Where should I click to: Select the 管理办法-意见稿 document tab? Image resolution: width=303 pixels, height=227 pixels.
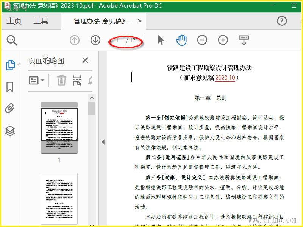pos(103,21)
